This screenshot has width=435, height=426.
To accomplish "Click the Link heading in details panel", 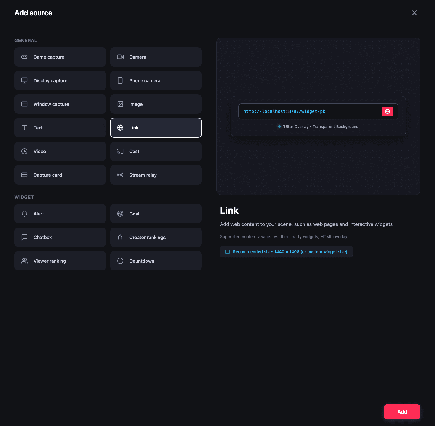I will click(229, 211).
